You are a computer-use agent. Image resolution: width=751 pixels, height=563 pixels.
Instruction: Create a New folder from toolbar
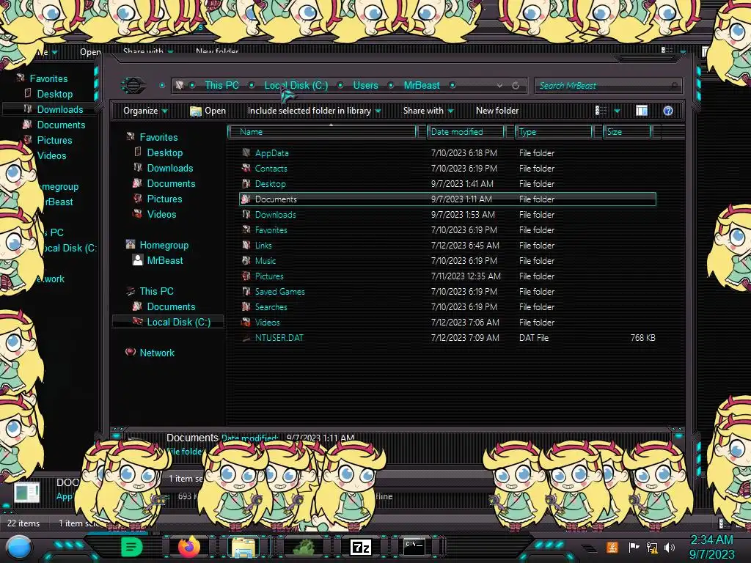click(497, 111)
